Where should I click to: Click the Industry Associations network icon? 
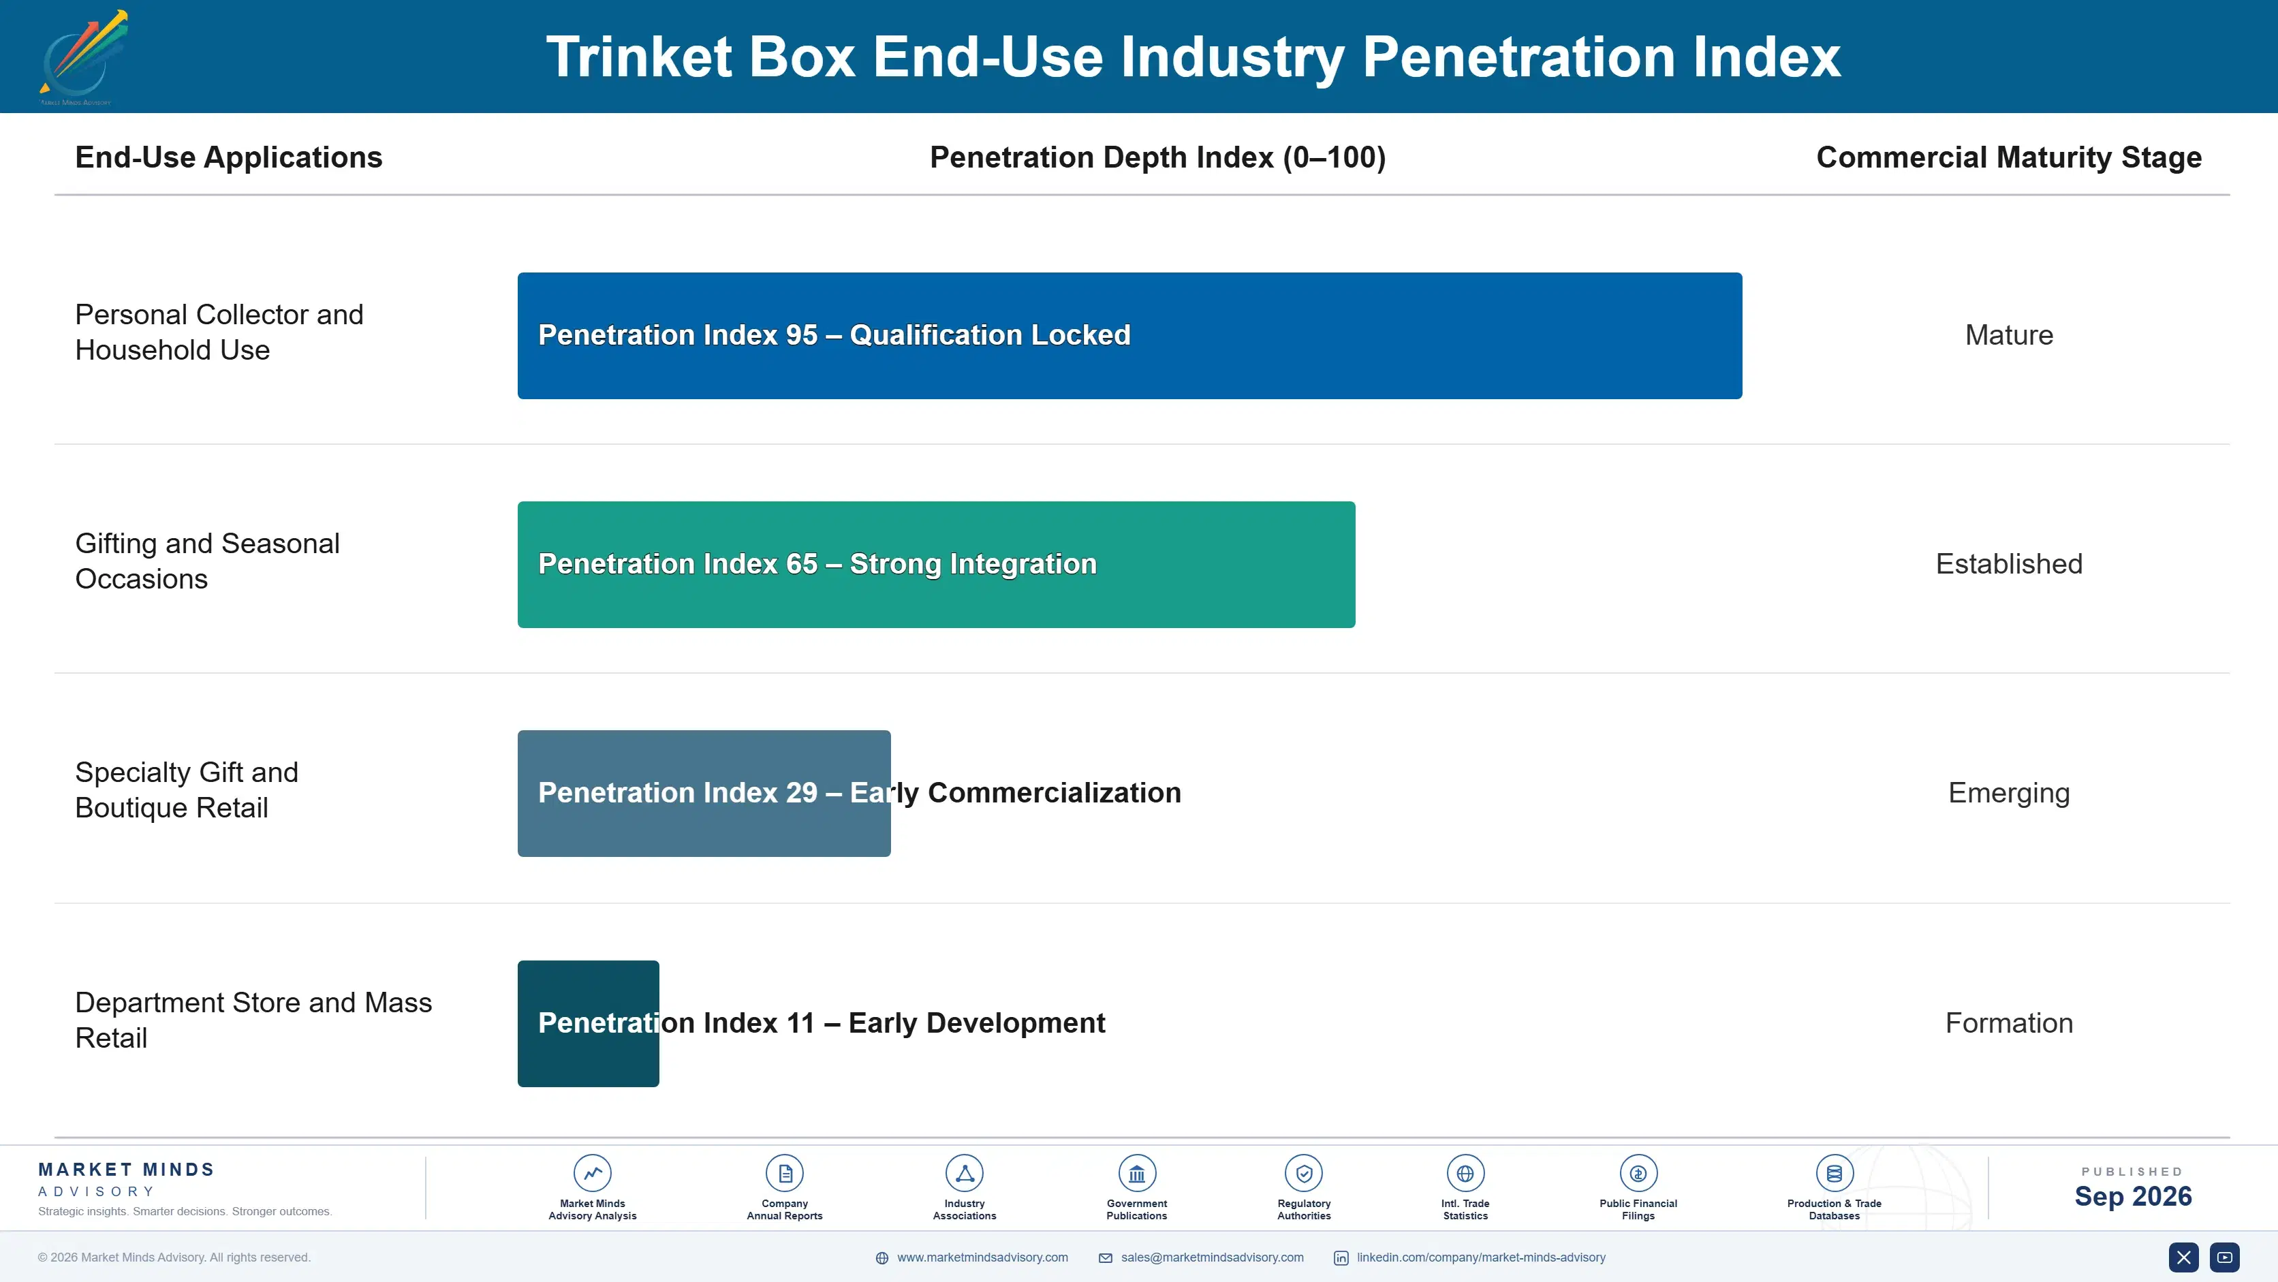(x=965, y=1173)
